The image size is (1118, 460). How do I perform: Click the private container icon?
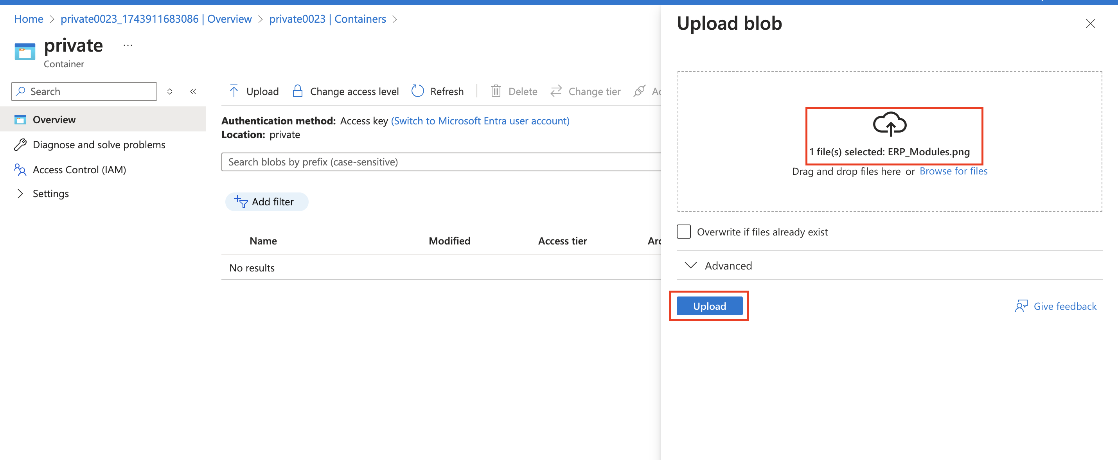click(25, 52)
